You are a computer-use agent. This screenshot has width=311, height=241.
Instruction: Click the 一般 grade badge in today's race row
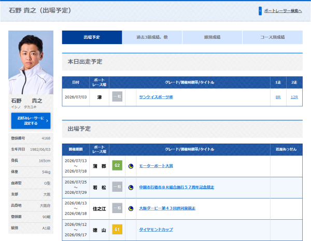(x=117, y=96)
